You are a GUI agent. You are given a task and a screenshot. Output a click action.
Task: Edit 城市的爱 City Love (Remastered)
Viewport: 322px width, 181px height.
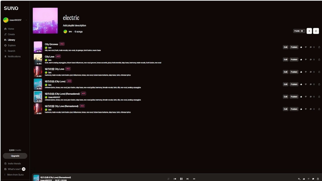[x=286, y=109]
